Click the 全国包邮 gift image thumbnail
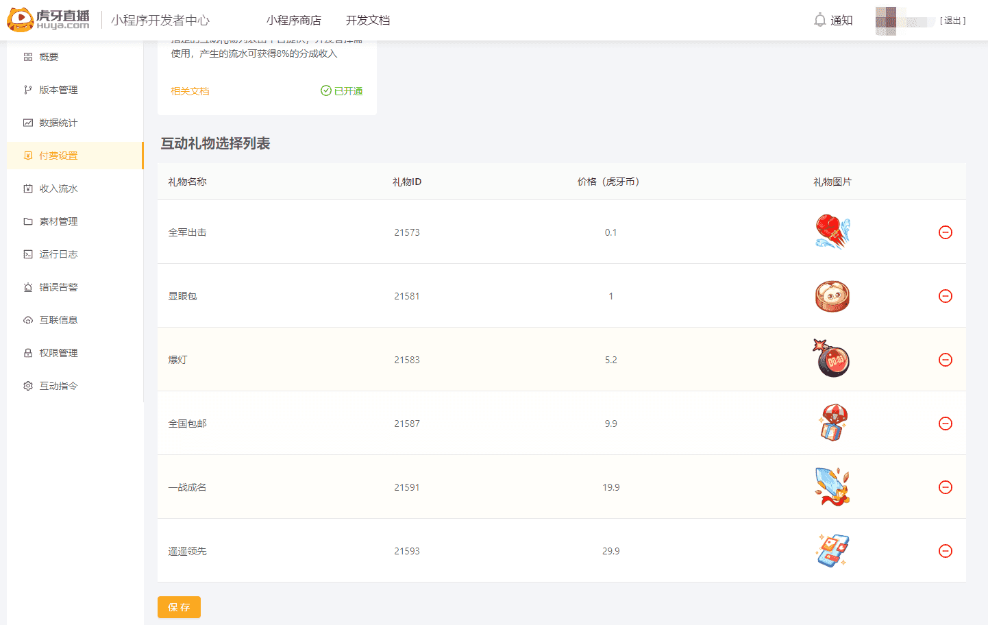The height and width of the screenshot is (625, 988). [x=832, y=423]
